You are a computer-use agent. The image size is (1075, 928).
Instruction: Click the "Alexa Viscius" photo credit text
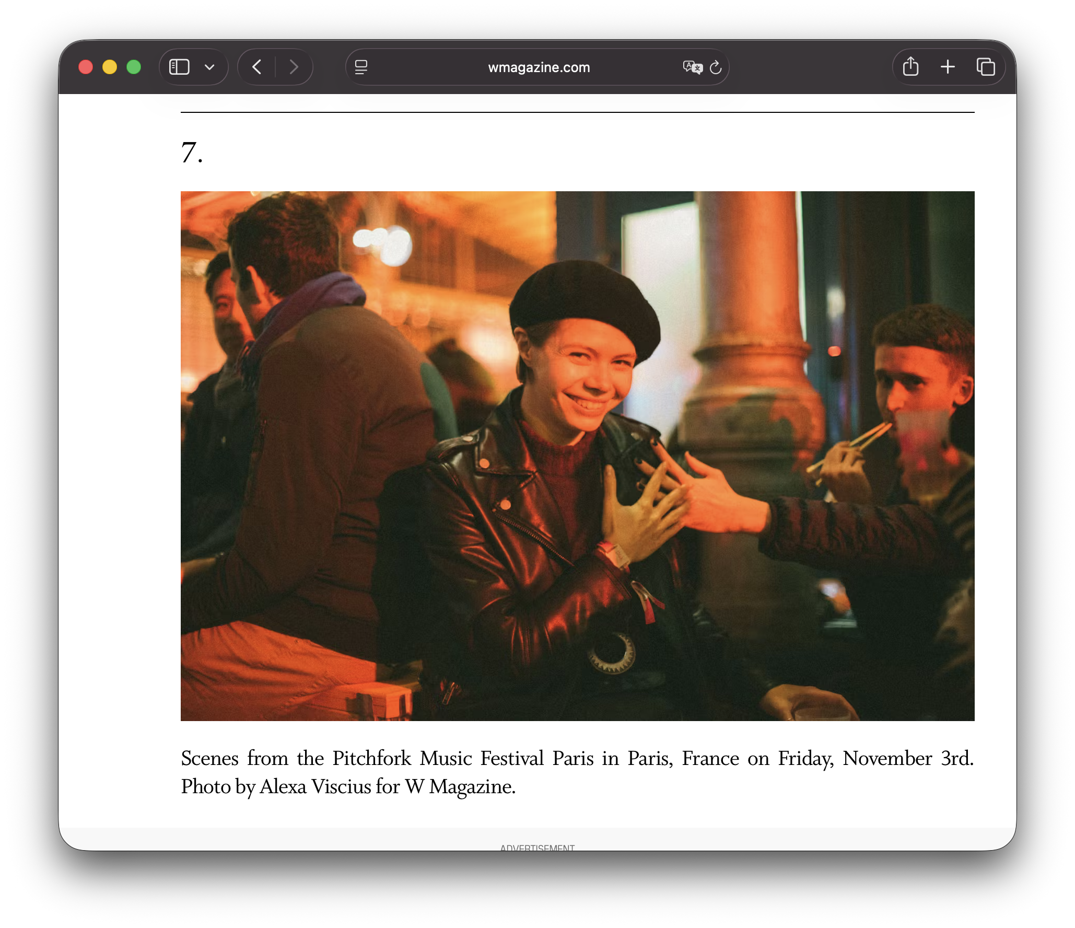pos(315,786)
